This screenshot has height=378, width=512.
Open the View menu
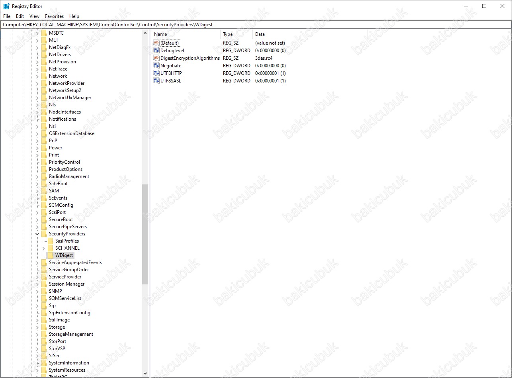35,16
